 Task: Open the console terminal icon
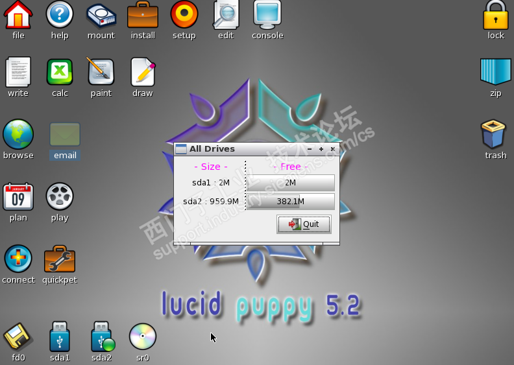267,15
